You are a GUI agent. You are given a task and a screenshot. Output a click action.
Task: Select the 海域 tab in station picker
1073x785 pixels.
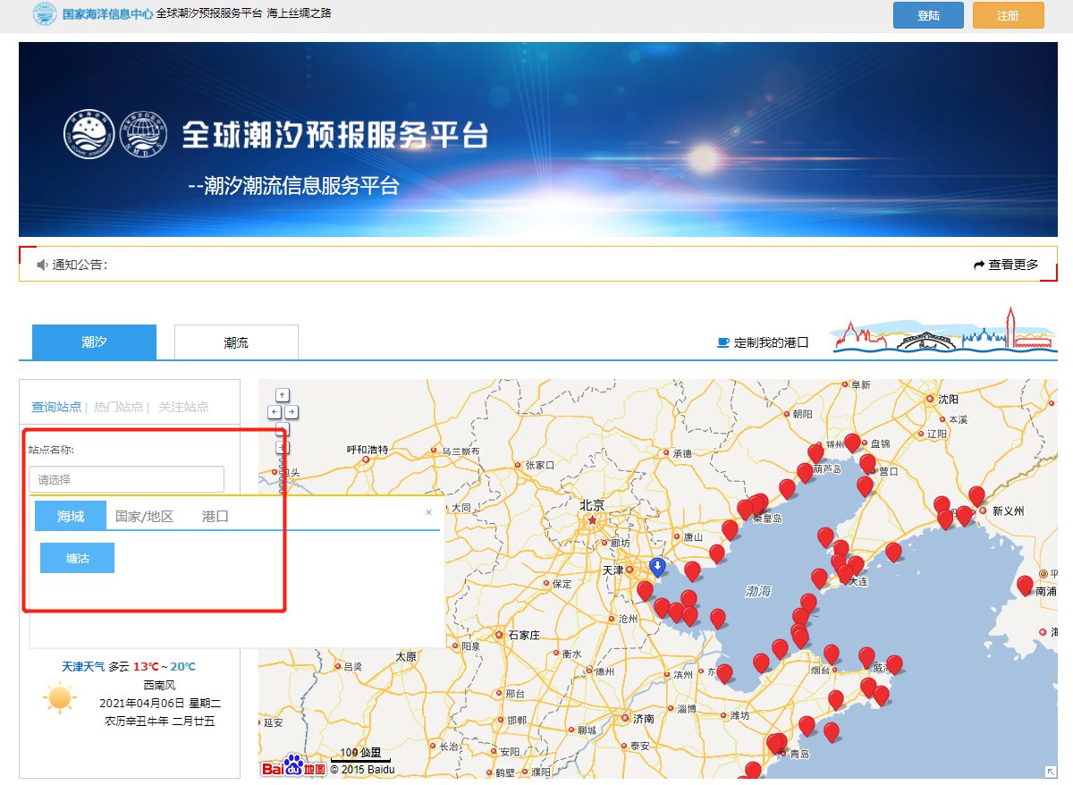(x=71, y=516)
